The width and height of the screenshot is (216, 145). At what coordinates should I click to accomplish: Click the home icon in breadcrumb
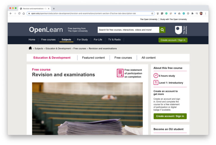click(30, 48)
